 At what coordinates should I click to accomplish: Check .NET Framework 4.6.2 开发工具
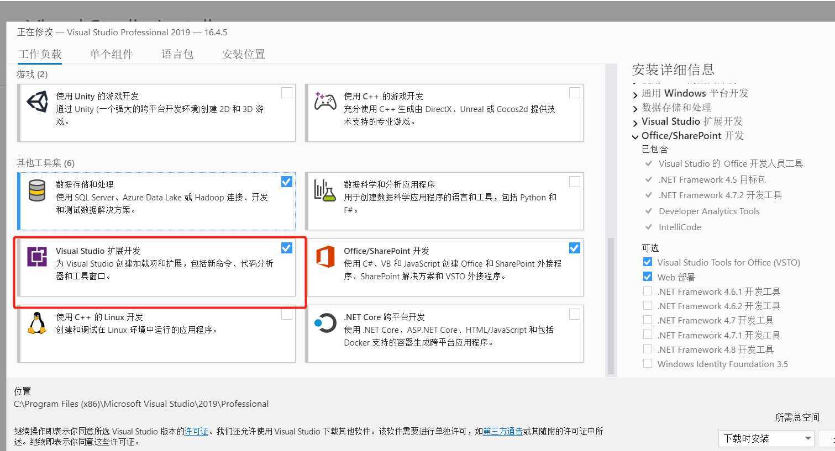click(648, 305)
